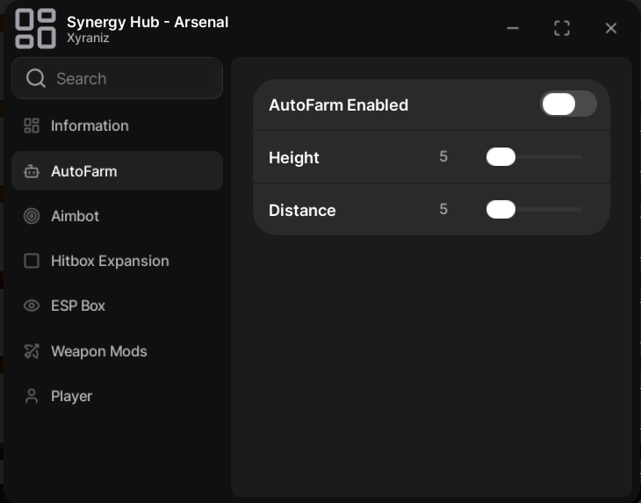Open the Hitbox Expansion tab label

pyautogui.click(x=110, y=261)
